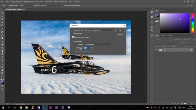Select the Dodge tool
The image size is (196, 110).
(2, 54)
